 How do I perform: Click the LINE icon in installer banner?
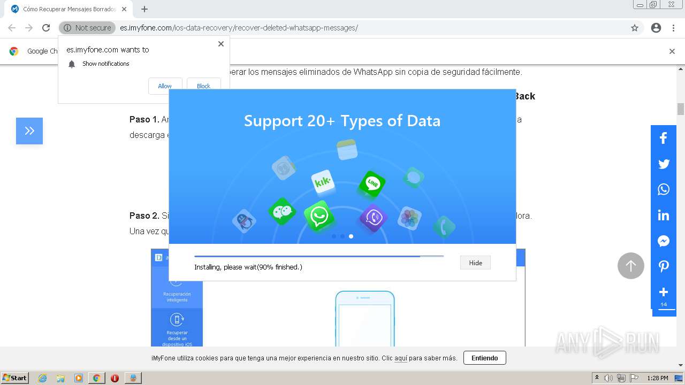(x=372, y=184)
